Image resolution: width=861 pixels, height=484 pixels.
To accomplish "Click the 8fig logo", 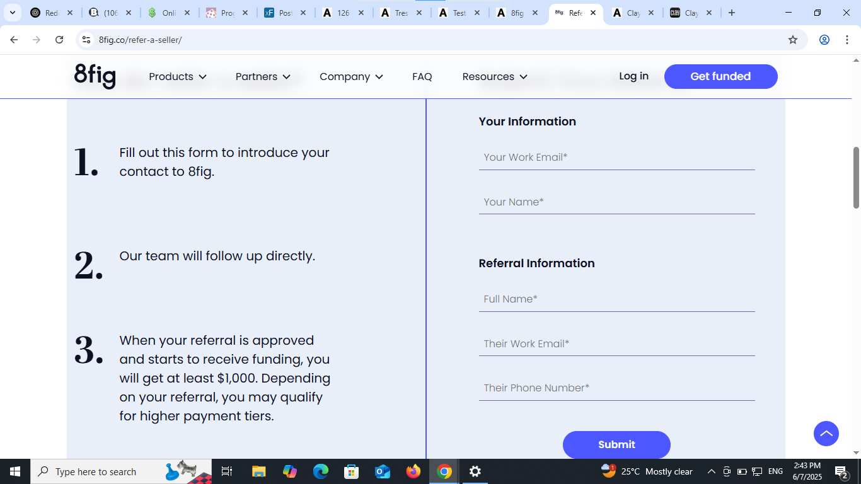I will [95, 76].
